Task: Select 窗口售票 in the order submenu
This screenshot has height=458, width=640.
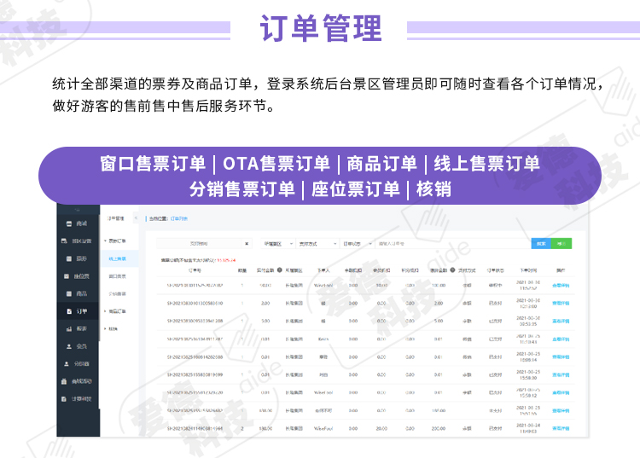Action: click(119, 275)
